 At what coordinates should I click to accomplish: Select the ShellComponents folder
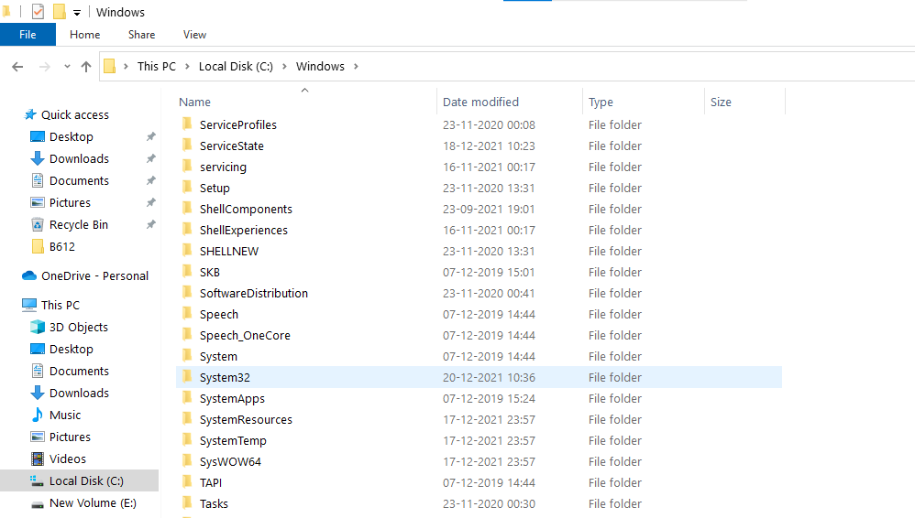246,210
